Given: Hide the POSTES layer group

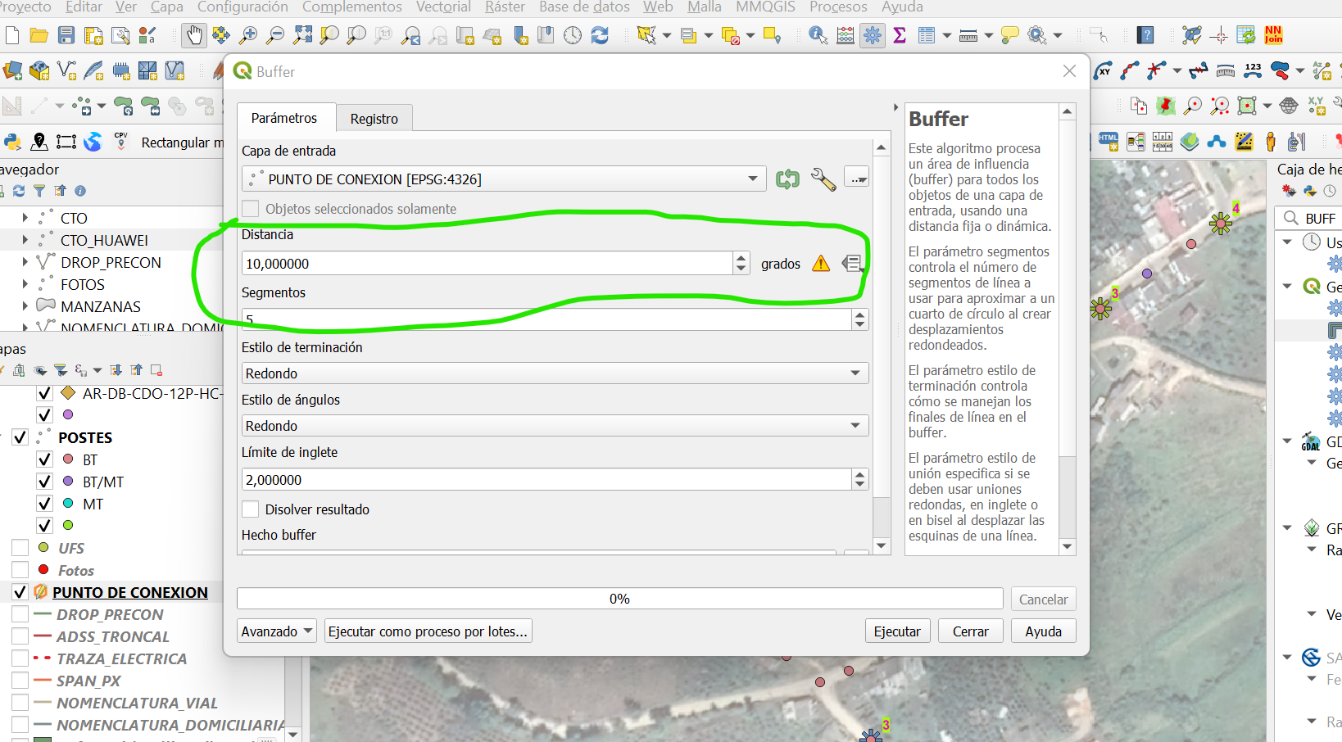Looking at the screenshot, I should point(20,437).
